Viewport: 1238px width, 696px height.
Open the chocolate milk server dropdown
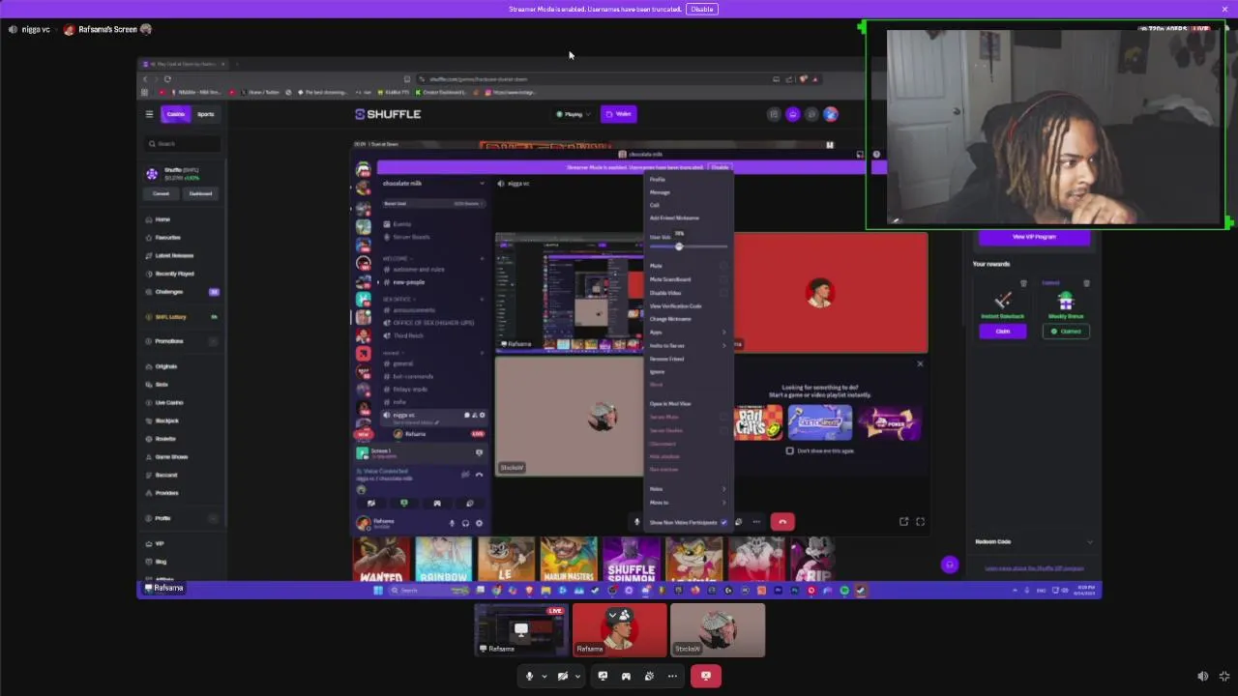point(433,183)
